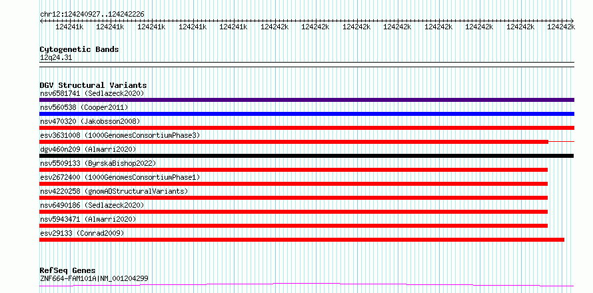Image resolution: width=593 pixels, height=293 pixels.
Task: Click the red esv2672400 variant bar
Action: [x=293, y=184]
